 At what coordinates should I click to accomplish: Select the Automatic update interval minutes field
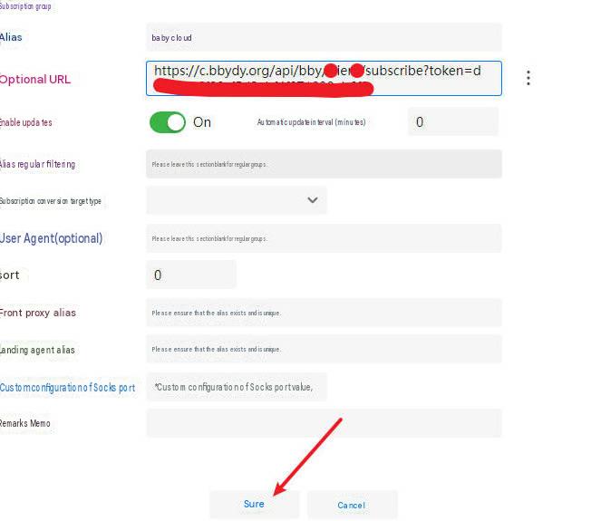(x=453, y=121)
